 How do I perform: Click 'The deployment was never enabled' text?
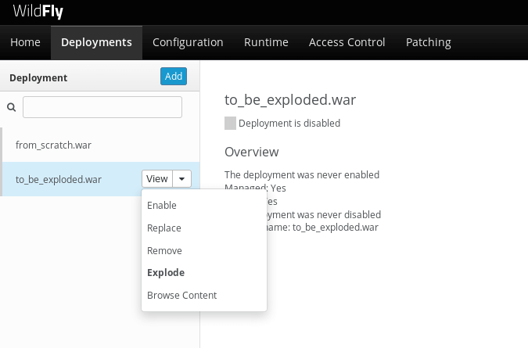[302, 174]
